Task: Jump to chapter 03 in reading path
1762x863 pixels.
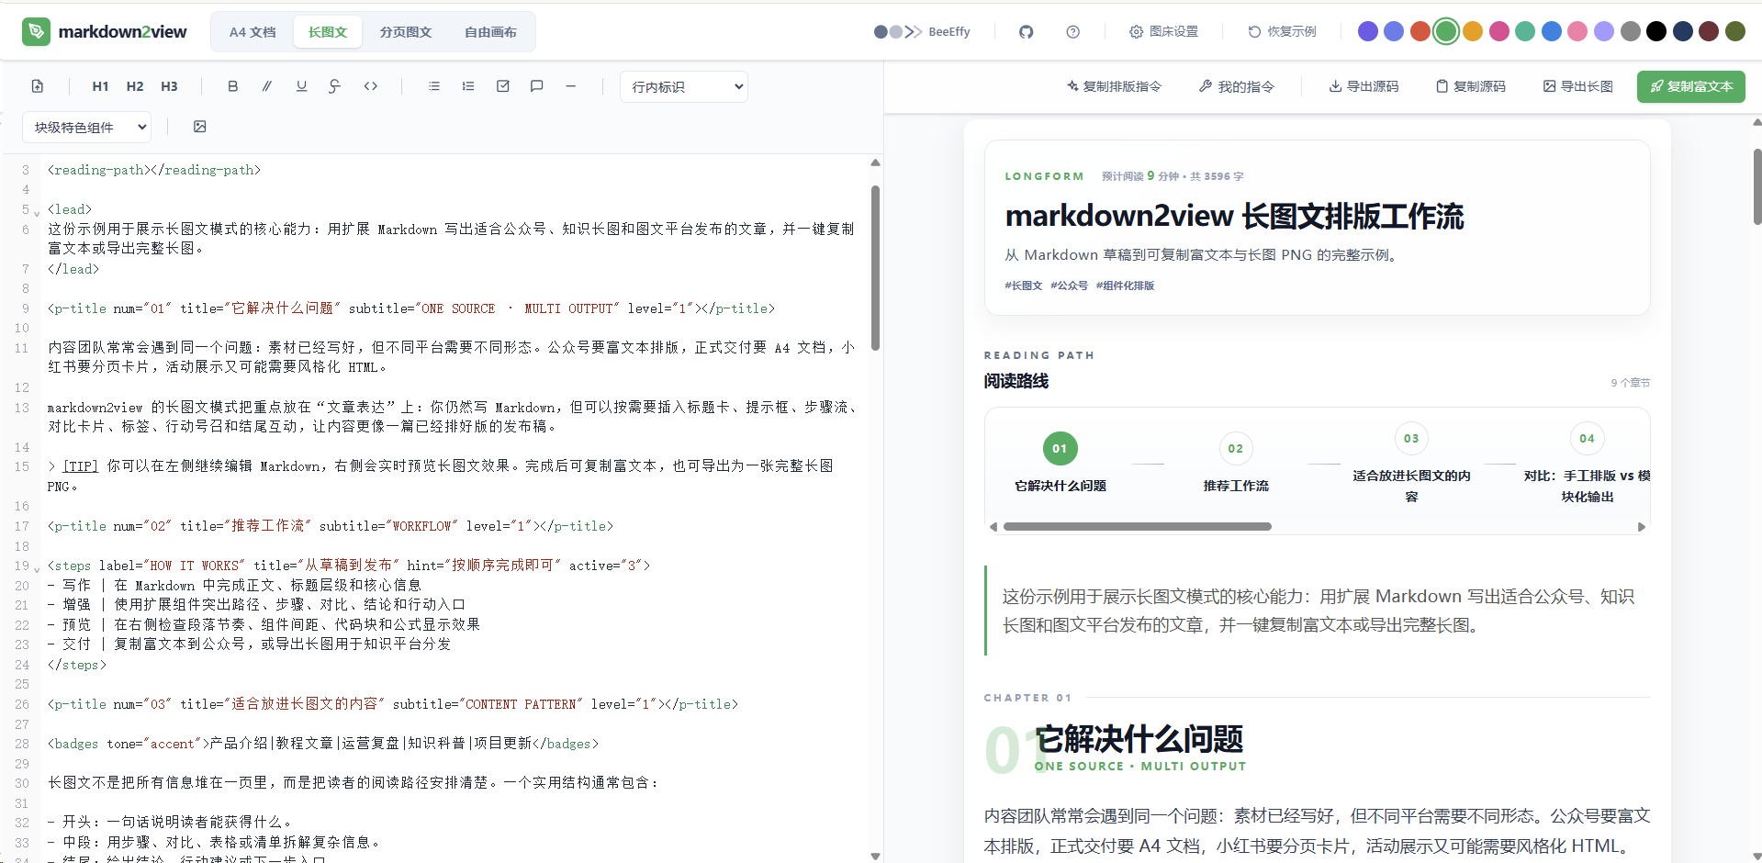Action: pyautogui.click(x=1411, y=462)
